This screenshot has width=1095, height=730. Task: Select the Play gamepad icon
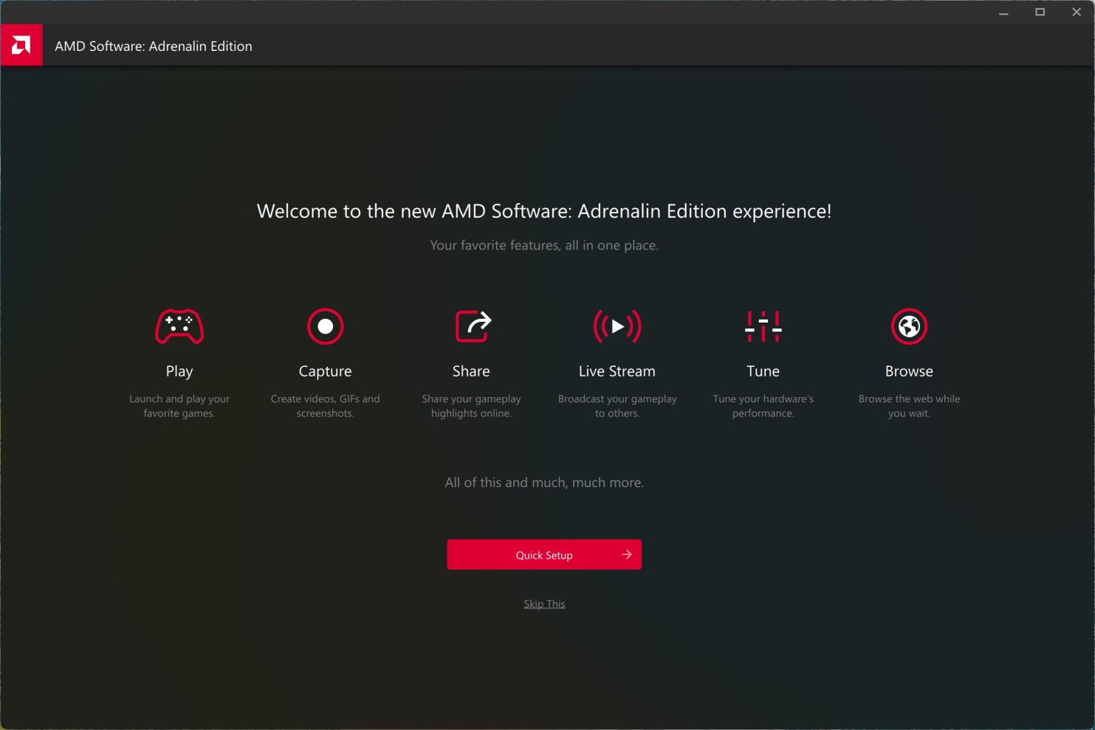(179, 326)
